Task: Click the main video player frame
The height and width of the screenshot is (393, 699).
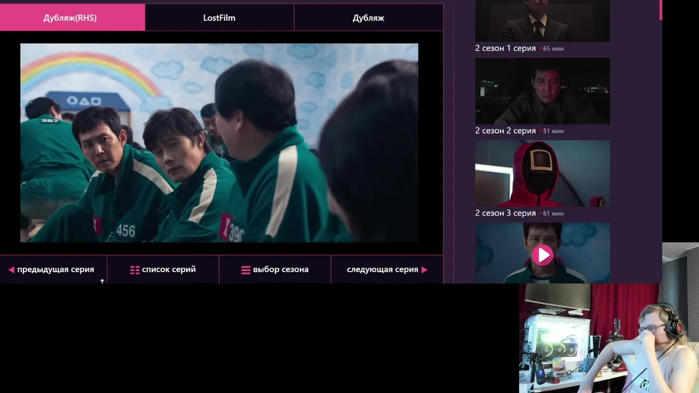Action: coord(219,143)
